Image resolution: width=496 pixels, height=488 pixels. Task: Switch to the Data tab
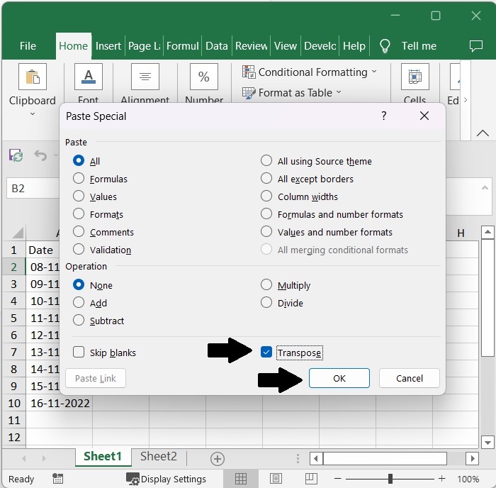pyautogui.click(x=217, y=46)
